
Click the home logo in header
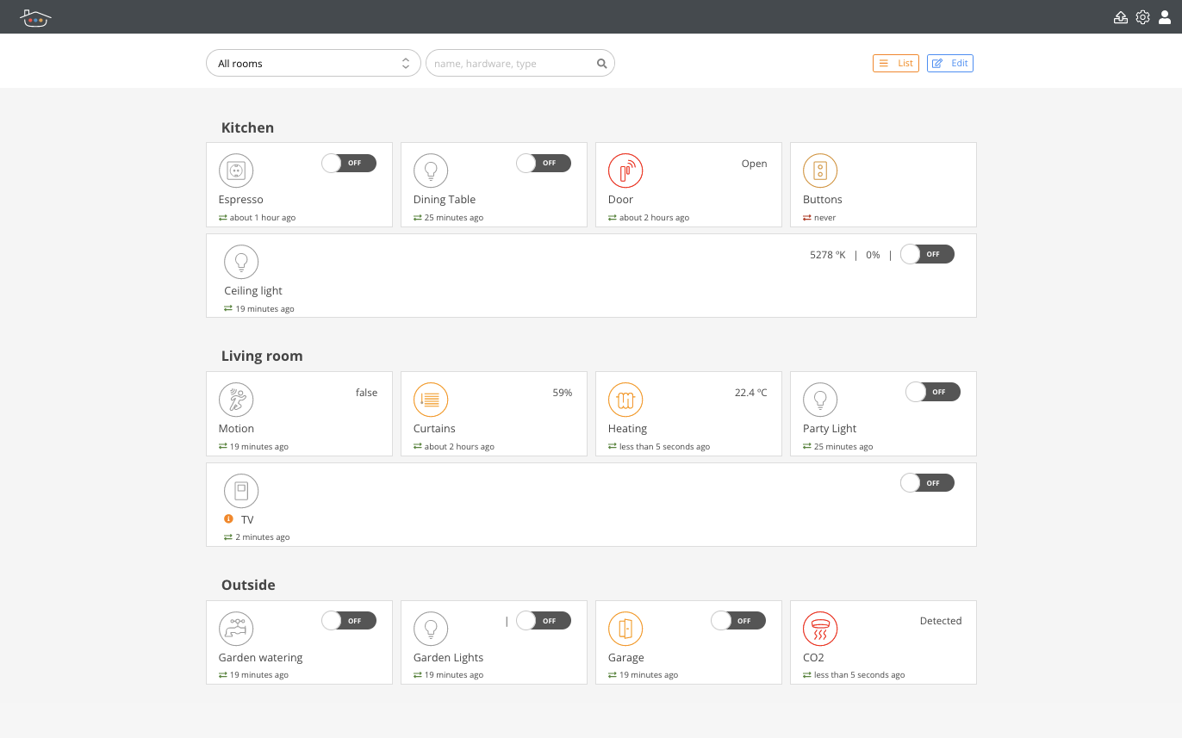35,17
